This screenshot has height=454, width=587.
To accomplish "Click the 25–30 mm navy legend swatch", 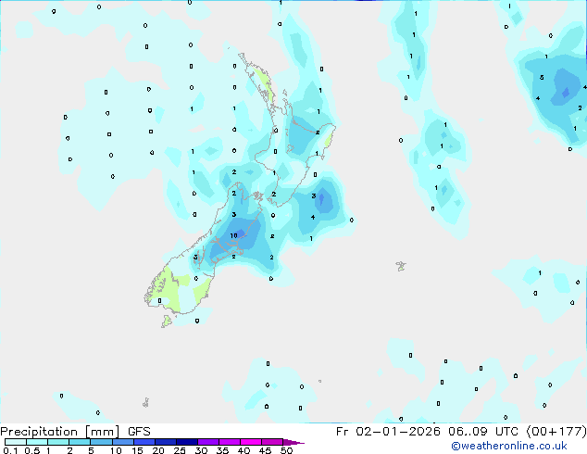I will point(187,442).
